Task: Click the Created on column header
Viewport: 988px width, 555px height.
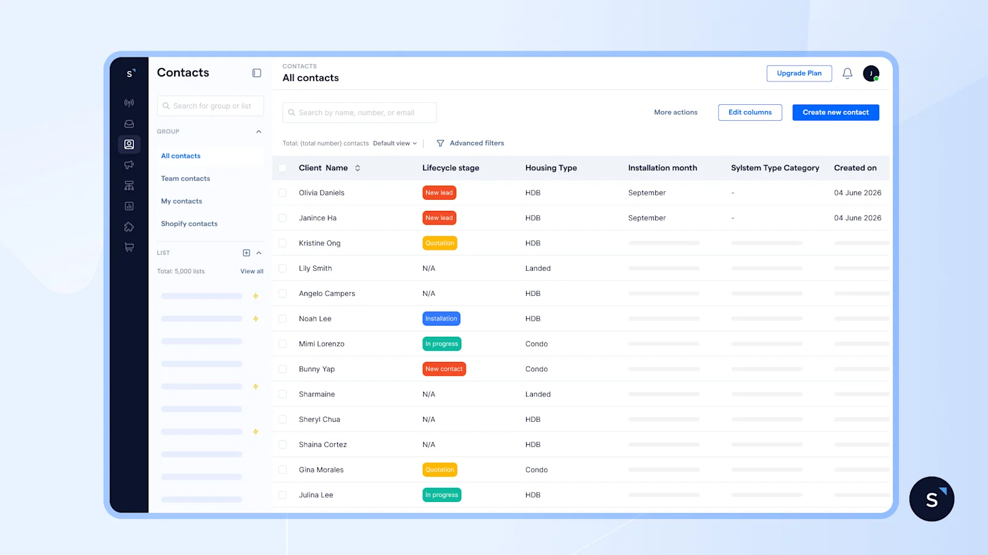Action: [x=855, y=168]
